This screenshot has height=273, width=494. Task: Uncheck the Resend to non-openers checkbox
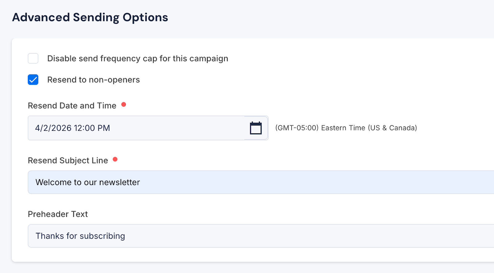point(33,80)
